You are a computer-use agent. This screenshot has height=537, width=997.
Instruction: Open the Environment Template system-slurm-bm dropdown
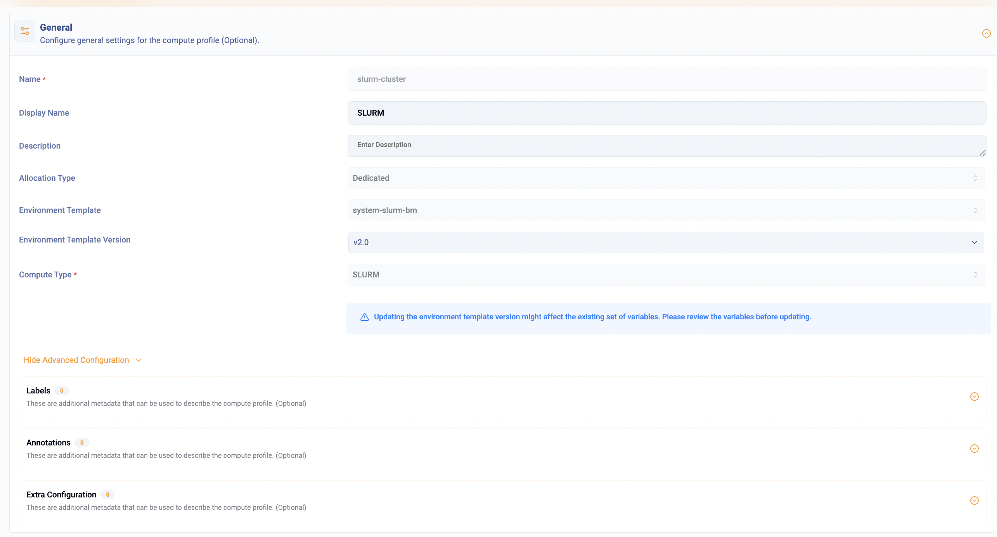(x=666, y=210)
